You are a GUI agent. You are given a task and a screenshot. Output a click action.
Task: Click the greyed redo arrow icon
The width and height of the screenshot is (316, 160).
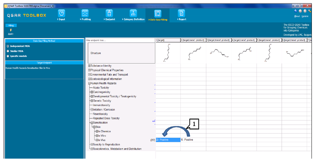300,11
